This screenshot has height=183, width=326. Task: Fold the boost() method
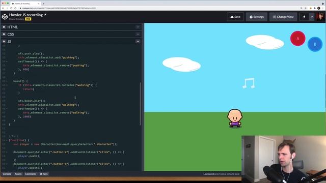click(x=7, y=81)
